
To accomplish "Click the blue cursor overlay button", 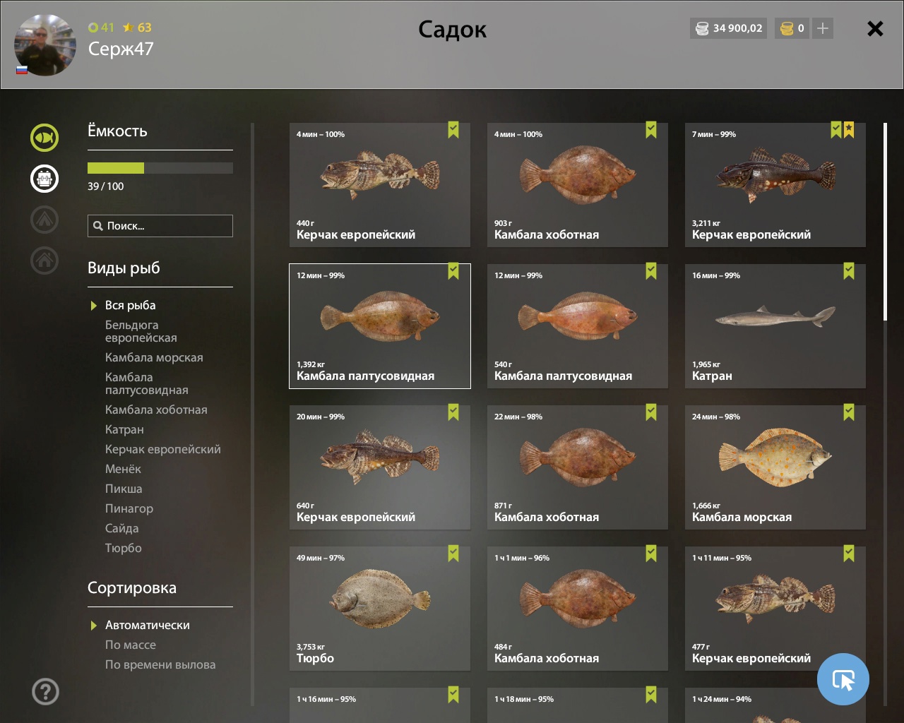I will pos(843,679).
